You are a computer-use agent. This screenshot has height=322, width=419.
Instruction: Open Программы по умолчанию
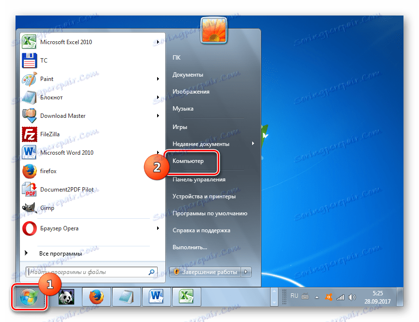[x=210, y=213]
